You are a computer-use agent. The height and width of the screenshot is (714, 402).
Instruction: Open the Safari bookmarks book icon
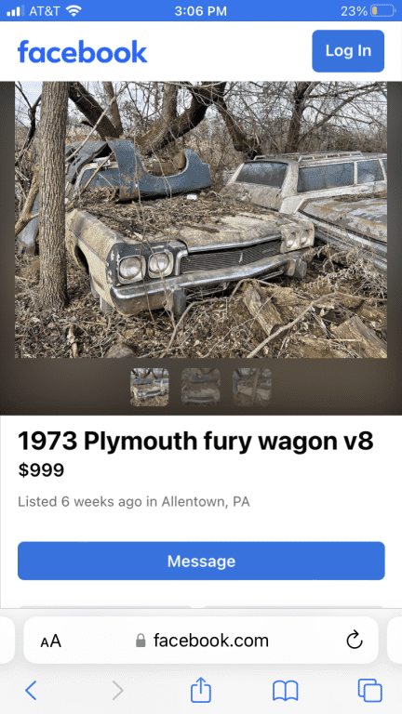(x=286, y=691)
